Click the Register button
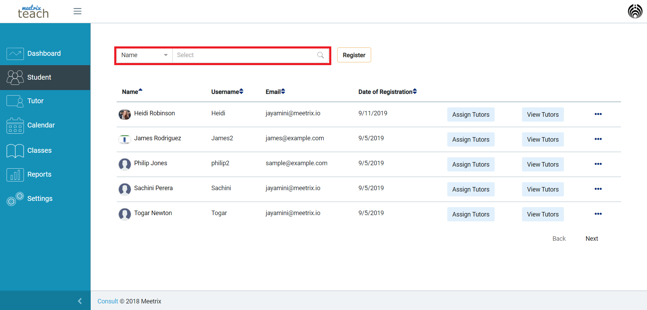 click(354, 55)
